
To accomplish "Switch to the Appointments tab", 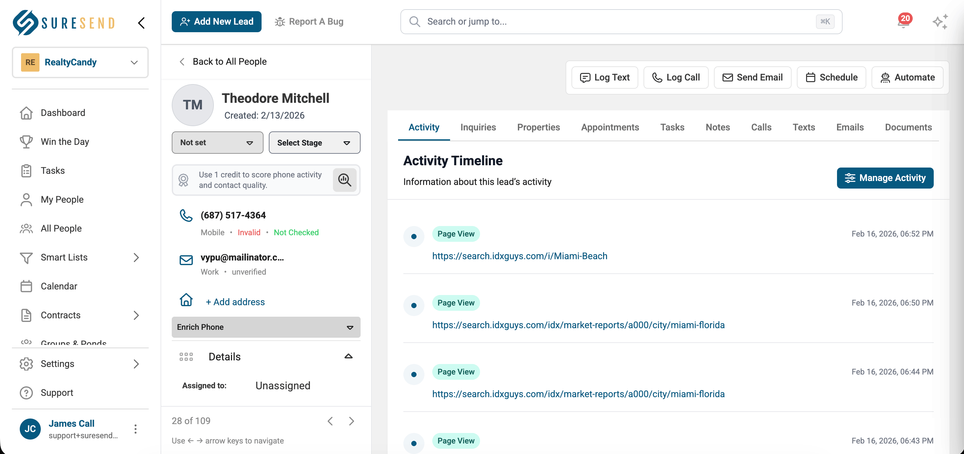I will pos(610,127).
